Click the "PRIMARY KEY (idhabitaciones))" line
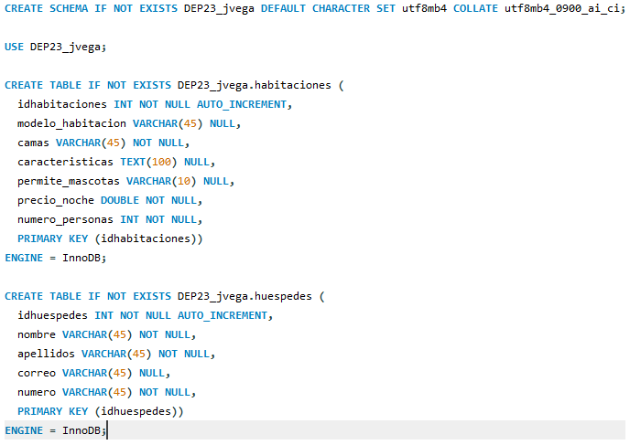Viewport: 630px width, 445px height. pos(110,238)
